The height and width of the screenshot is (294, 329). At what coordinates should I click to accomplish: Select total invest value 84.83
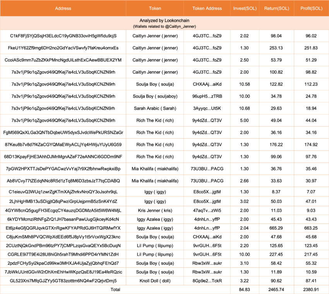click(245, 290)
